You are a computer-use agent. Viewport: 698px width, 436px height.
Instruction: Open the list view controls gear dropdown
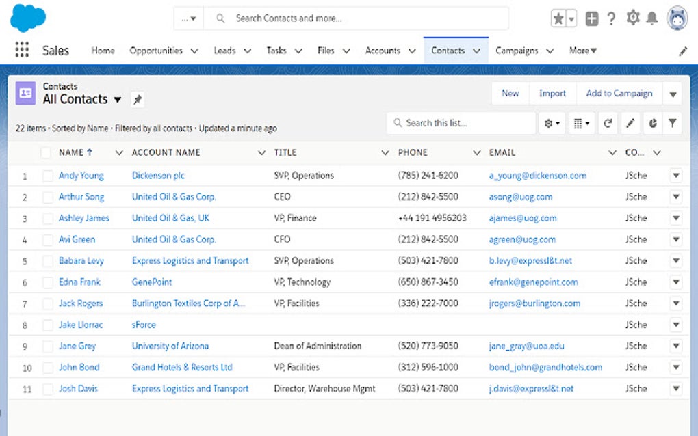[552, 124]
